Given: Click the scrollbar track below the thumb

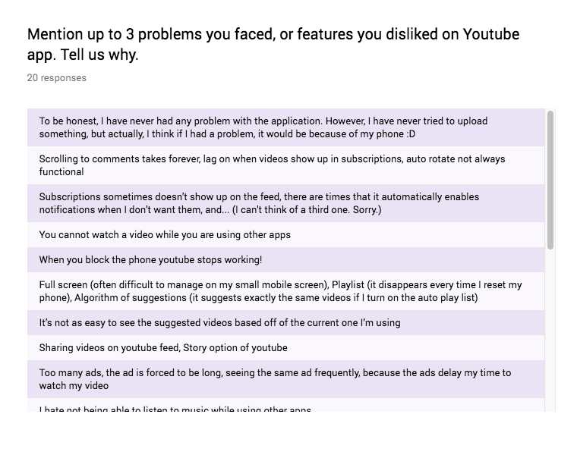Looking at the screenshot, I should point(550,334).
